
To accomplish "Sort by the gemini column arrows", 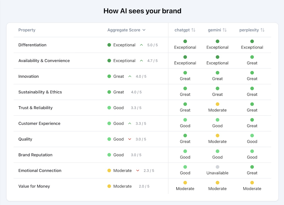I will [x=224, y=30].
